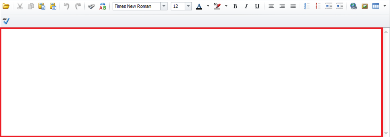Screen dimensions: 390x137
Task: Open the font size 12 dropdown
Action: point(188,6)
